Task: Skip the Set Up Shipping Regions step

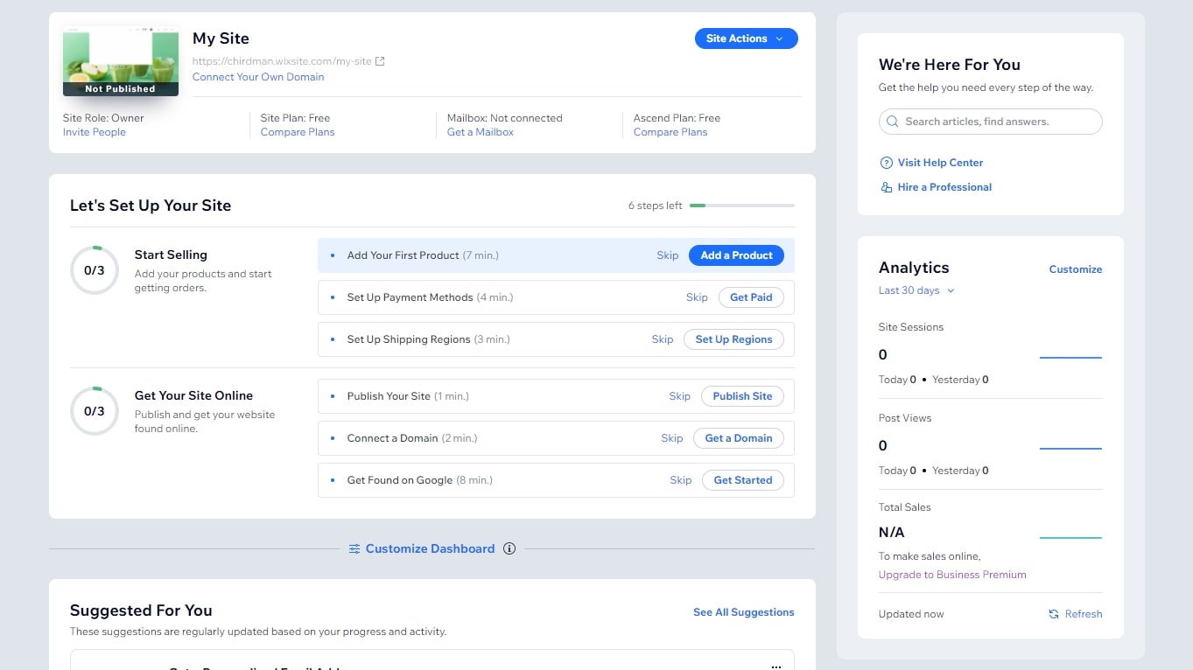Action: point(663,339)
